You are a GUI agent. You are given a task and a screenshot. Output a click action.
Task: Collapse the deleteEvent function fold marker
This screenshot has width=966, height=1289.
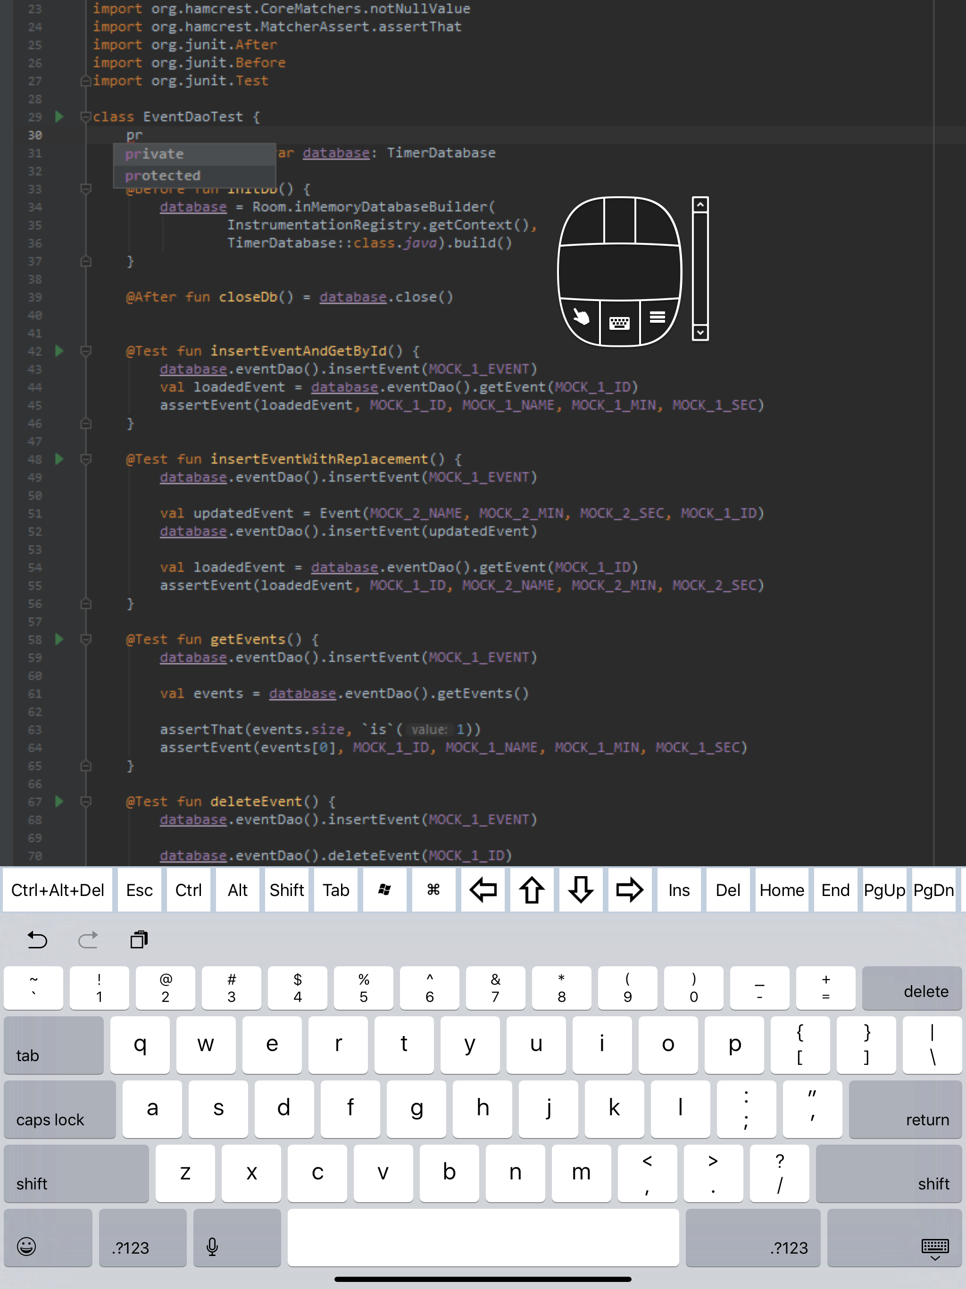click(86, 801)
